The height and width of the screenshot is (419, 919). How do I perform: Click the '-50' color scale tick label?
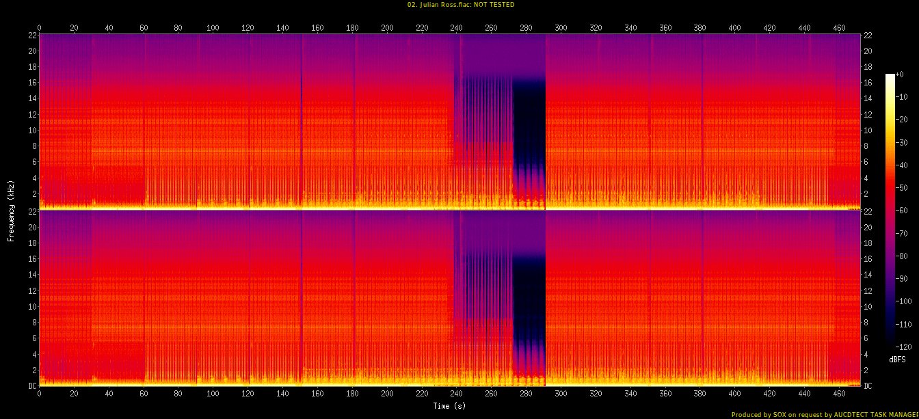902,189
